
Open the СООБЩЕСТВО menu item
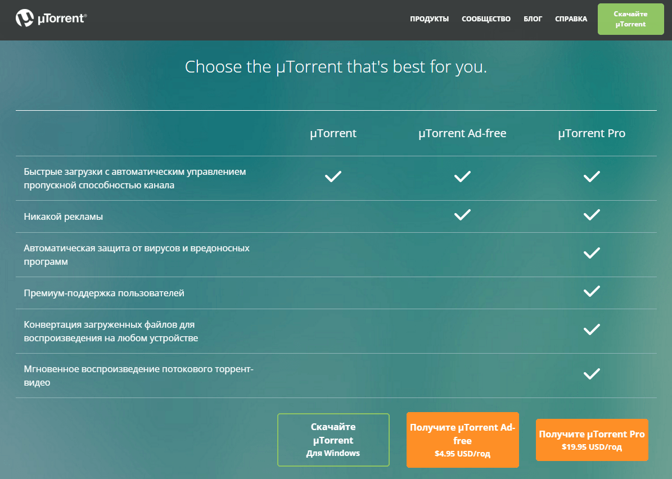(x=486, y=19)
